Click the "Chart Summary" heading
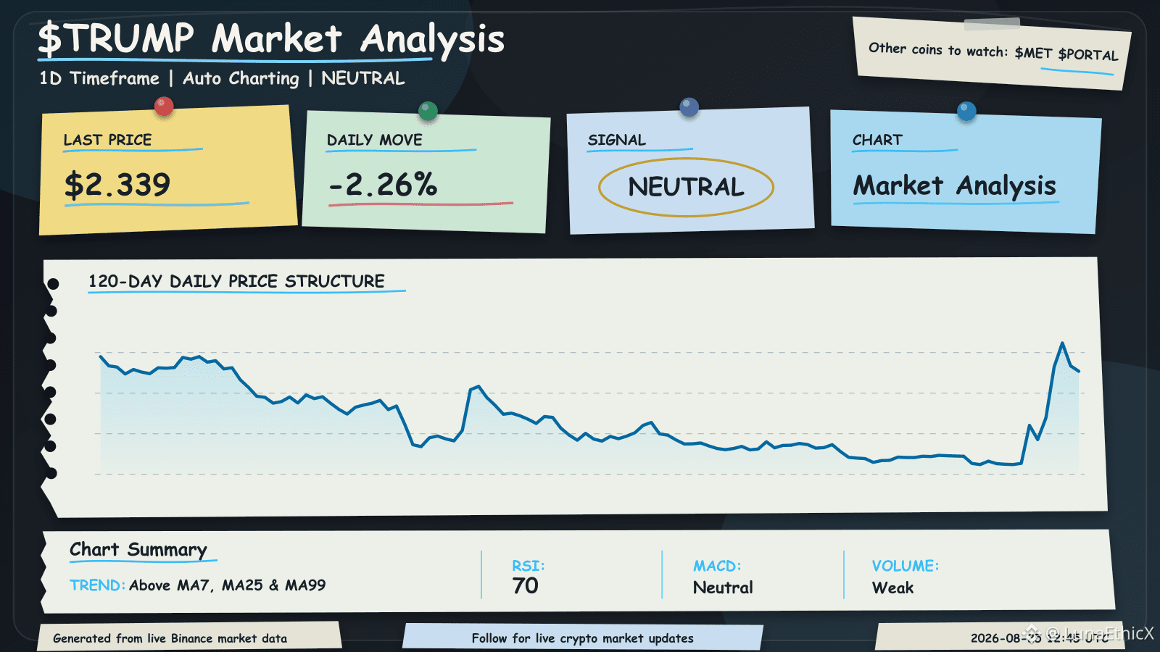Image resolution: width=1160 pixels, height=652 pixels. [138, 550]
